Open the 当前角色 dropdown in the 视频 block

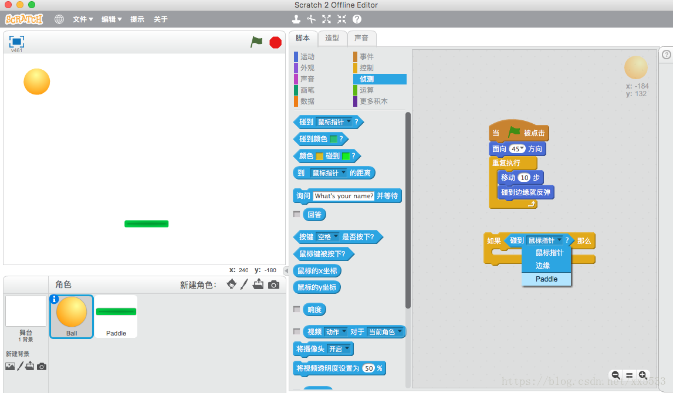(385, 332)
